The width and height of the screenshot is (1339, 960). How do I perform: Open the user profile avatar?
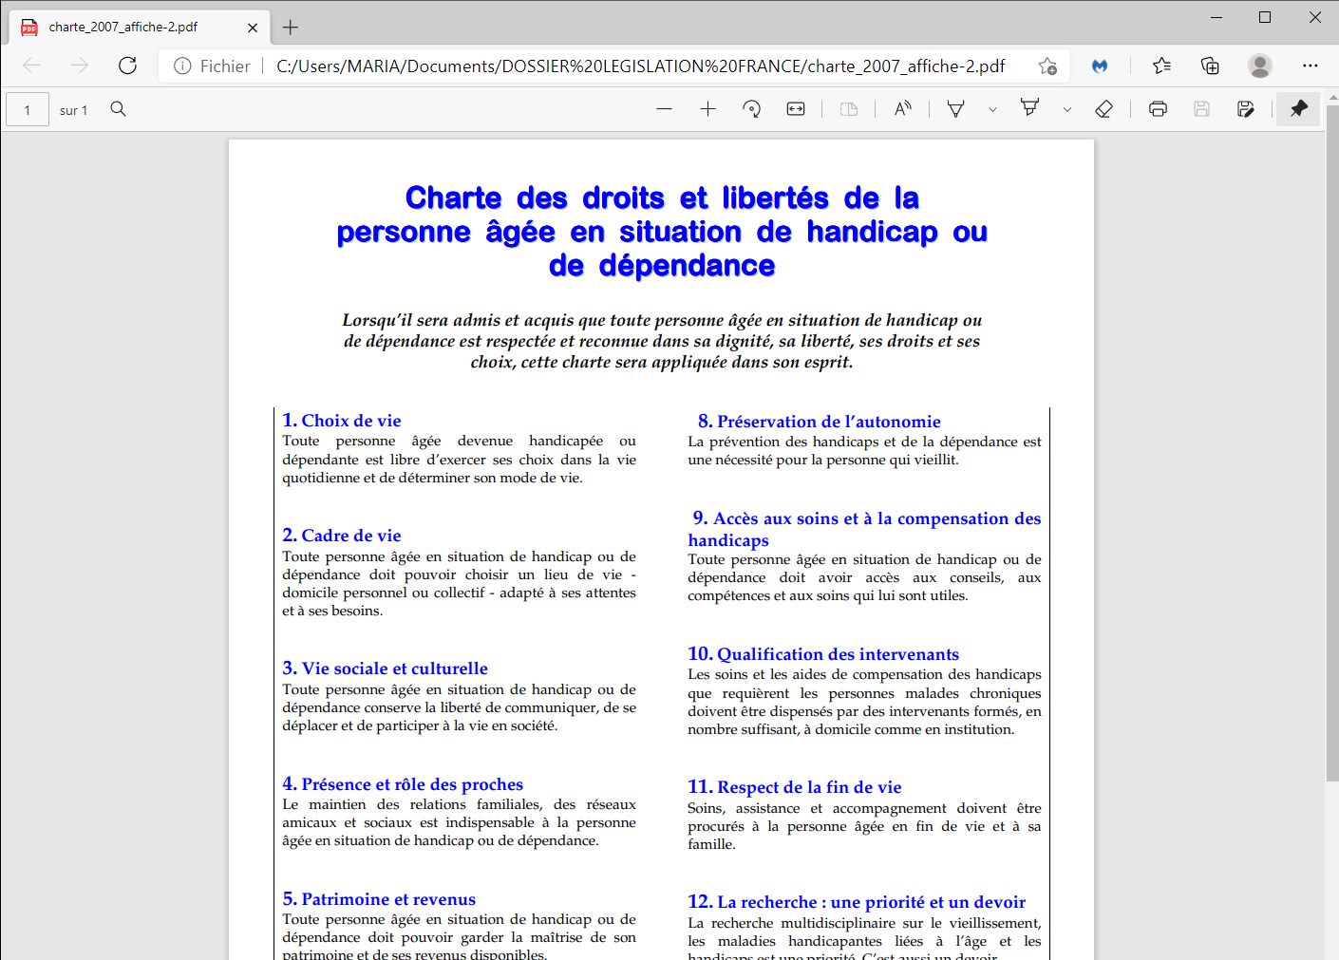[1260, 66]
